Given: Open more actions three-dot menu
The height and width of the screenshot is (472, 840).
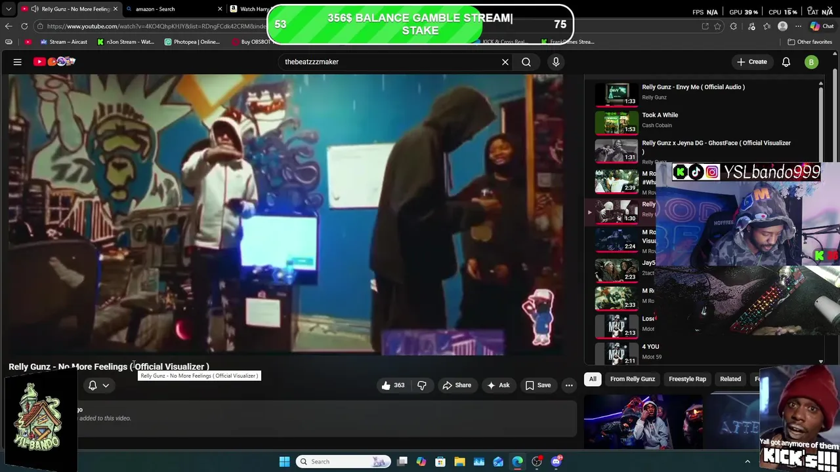Looking at the screenshot, I should pos(569,385).
